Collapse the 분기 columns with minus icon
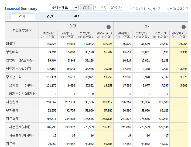This screenshot has width=191, height=147. click(x=183, y=27)
